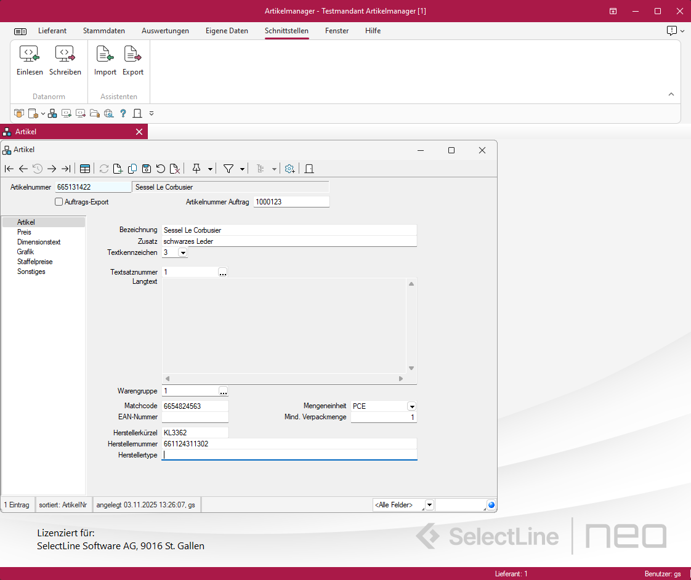Open the Auswertungen menu tab
Screen dimensions: 691x580
165,31
